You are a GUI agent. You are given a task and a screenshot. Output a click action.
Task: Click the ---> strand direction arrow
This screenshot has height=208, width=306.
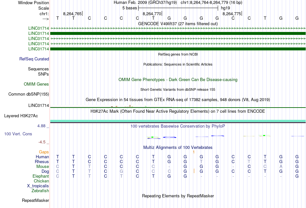coord(45,19)
